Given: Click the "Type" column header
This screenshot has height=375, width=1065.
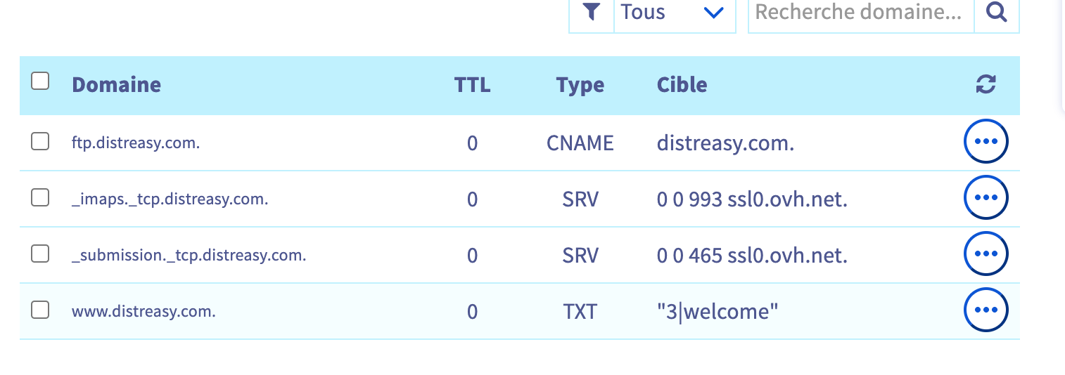Looking at the screenshot, I should click(580, 85).
